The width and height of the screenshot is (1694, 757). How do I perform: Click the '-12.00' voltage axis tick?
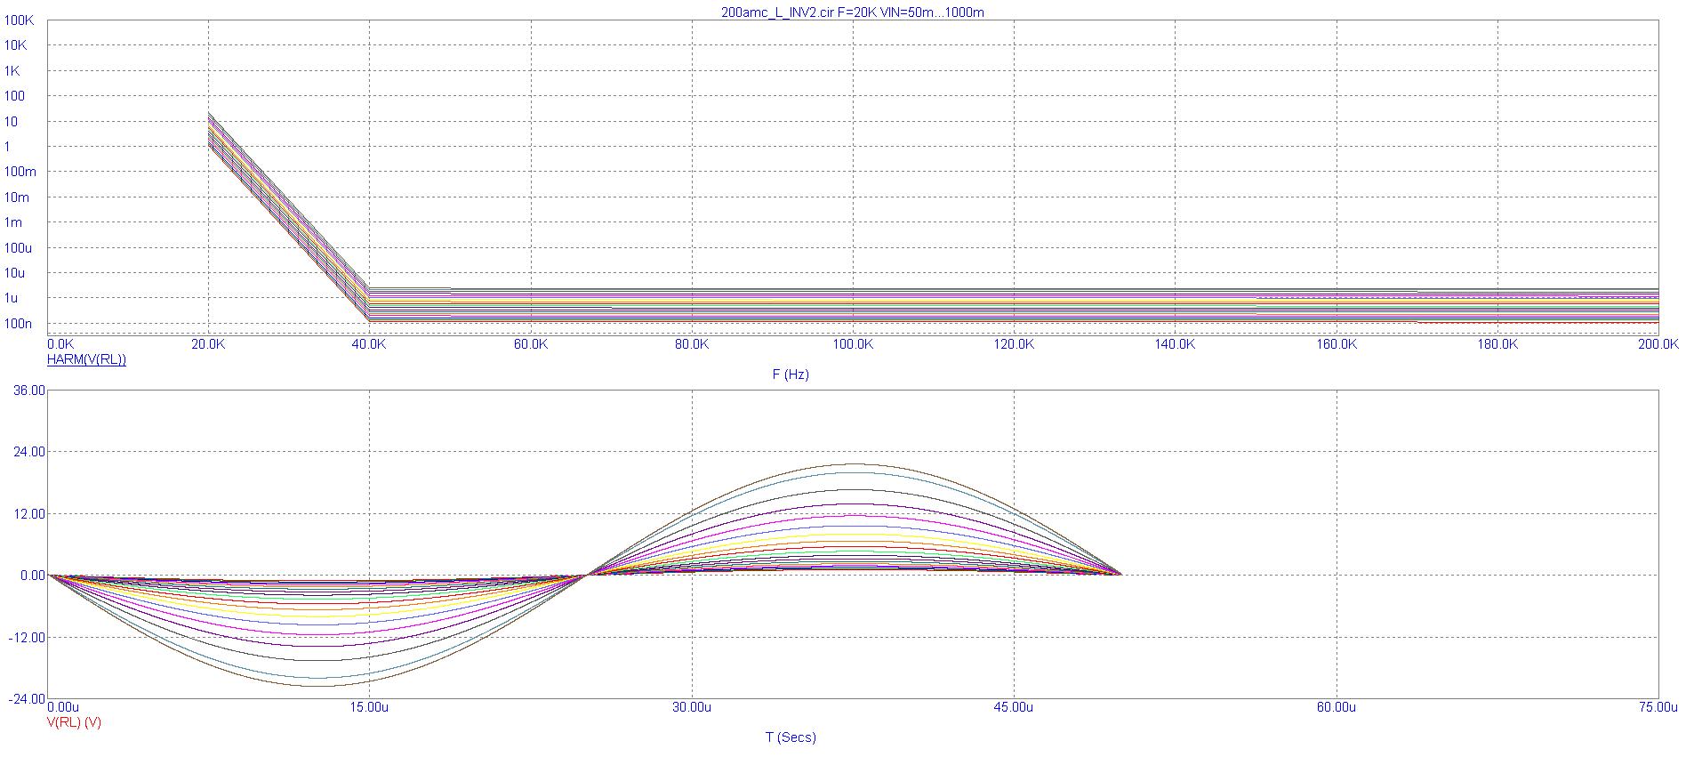[x=28, y=638]
